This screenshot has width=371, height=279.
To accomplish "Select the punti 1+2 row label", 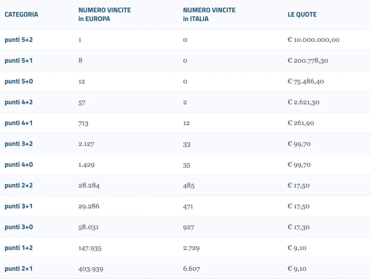I will point(19,248).
